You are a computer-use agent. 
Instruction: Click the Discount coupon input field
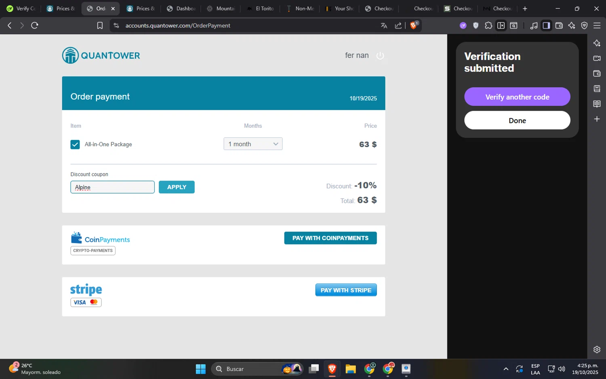coord(112,187)
